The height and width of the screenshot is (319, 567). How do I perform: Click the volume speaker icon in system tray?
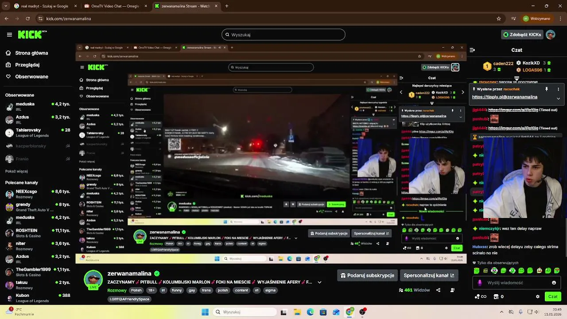[x=537, y=312]
